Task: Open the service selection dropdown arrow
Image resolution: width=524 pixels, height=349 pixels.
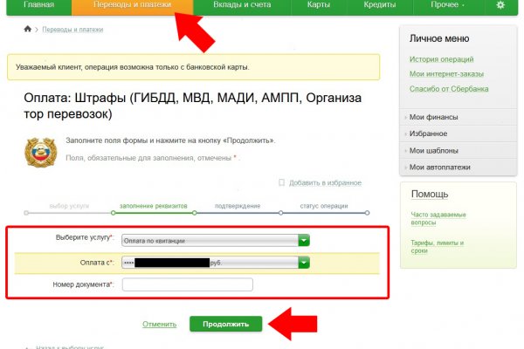Action: pos(304,240)
